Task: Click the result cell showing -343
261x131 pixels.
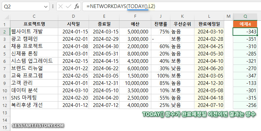Action: click(x=245, y=32)
